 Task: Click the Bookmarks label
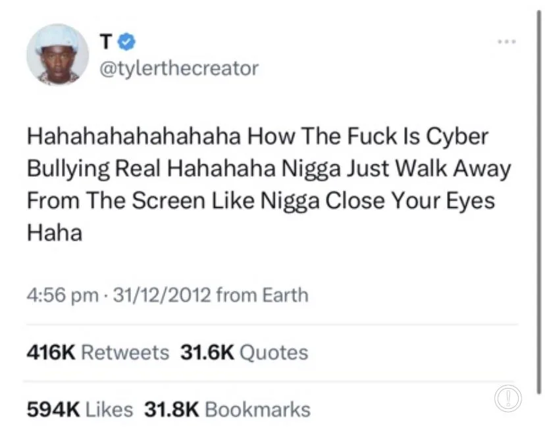(257, 410)
